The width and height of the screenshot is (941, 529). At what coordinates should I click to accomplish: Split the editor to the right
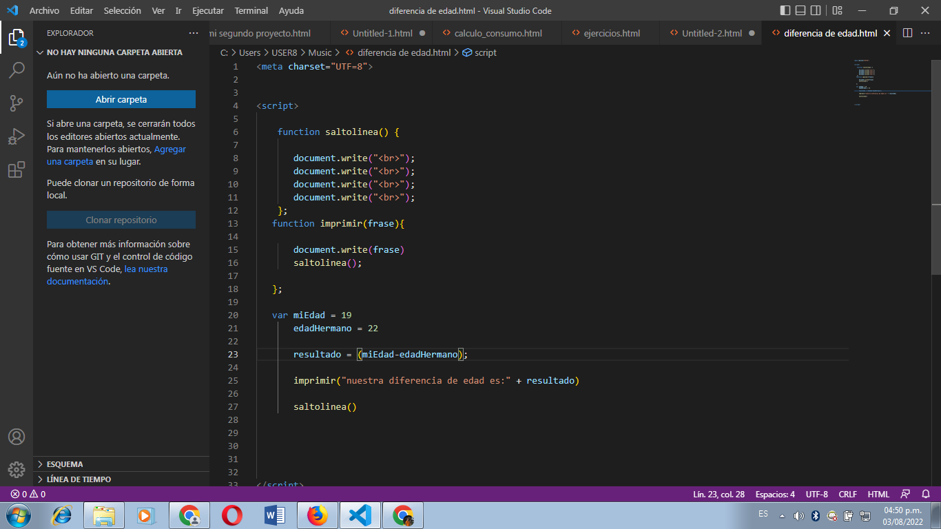[907, 33]
